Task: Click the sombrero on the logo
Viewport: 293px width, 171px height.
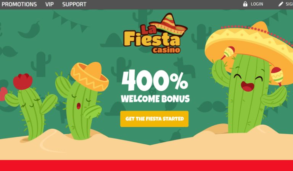Action: tap(169, 24)
